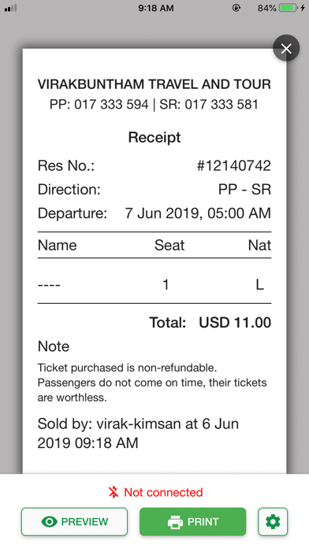Viewport: 309px width, 548px height.
Task: Close the receipt popup with X button
Action: (286, 48)
